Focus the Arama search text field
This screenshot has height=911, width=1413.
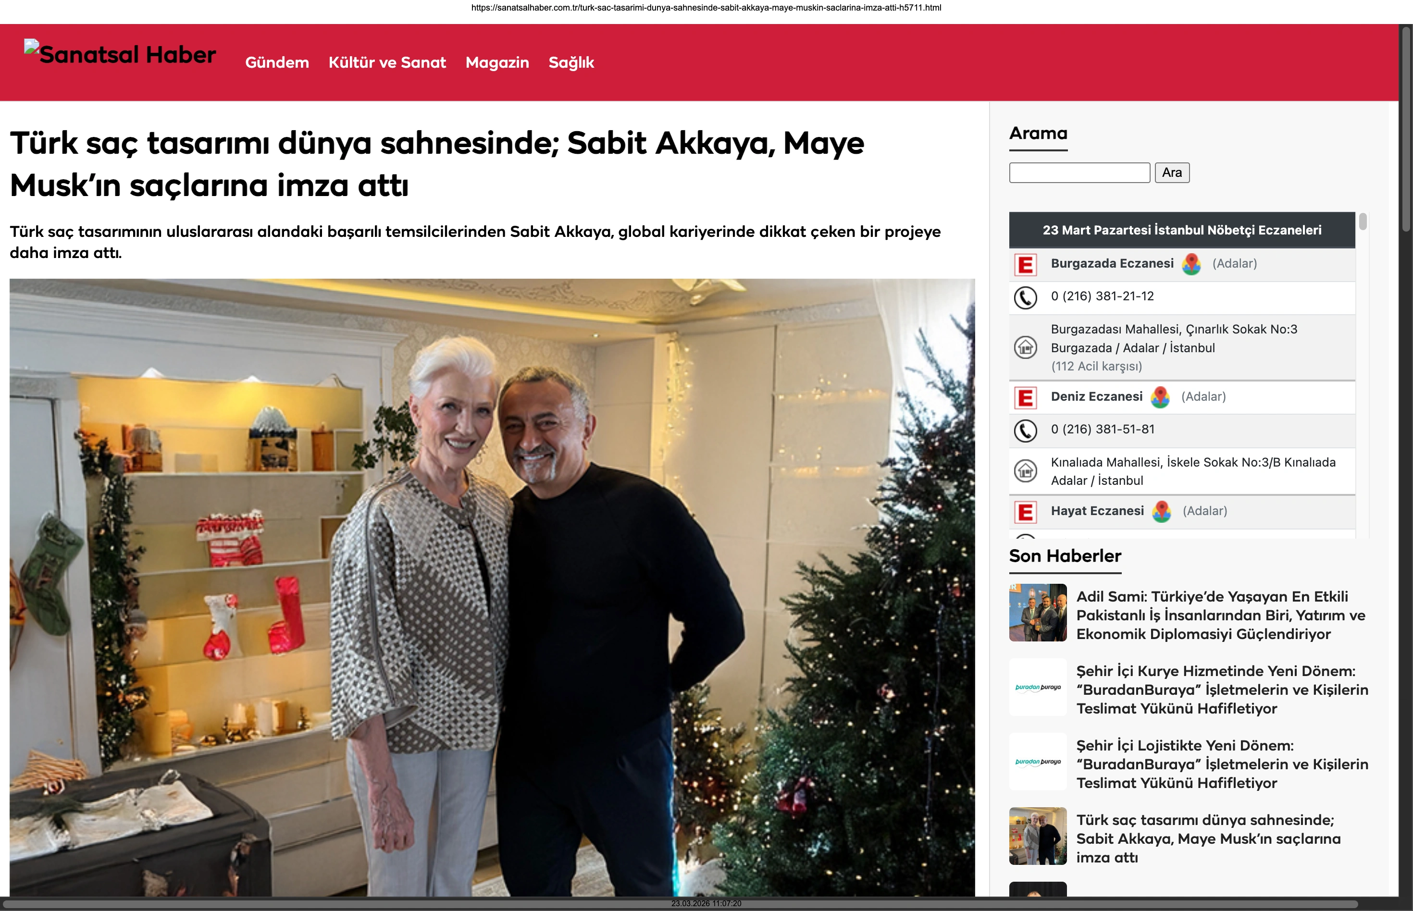click(1079, 173)
